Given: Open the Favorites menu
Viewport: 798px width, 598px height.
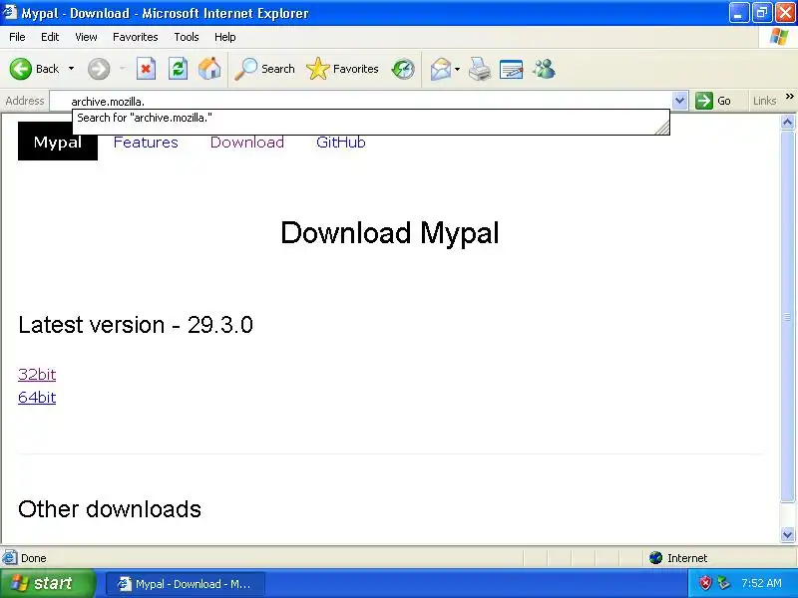Looking at the screenshot, I should tap(136, 37).
